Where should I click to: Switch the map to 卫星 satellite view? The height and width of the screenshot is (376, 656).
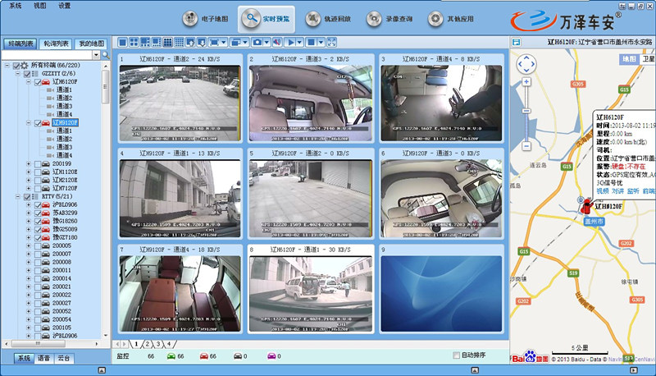tap(649, 60)
